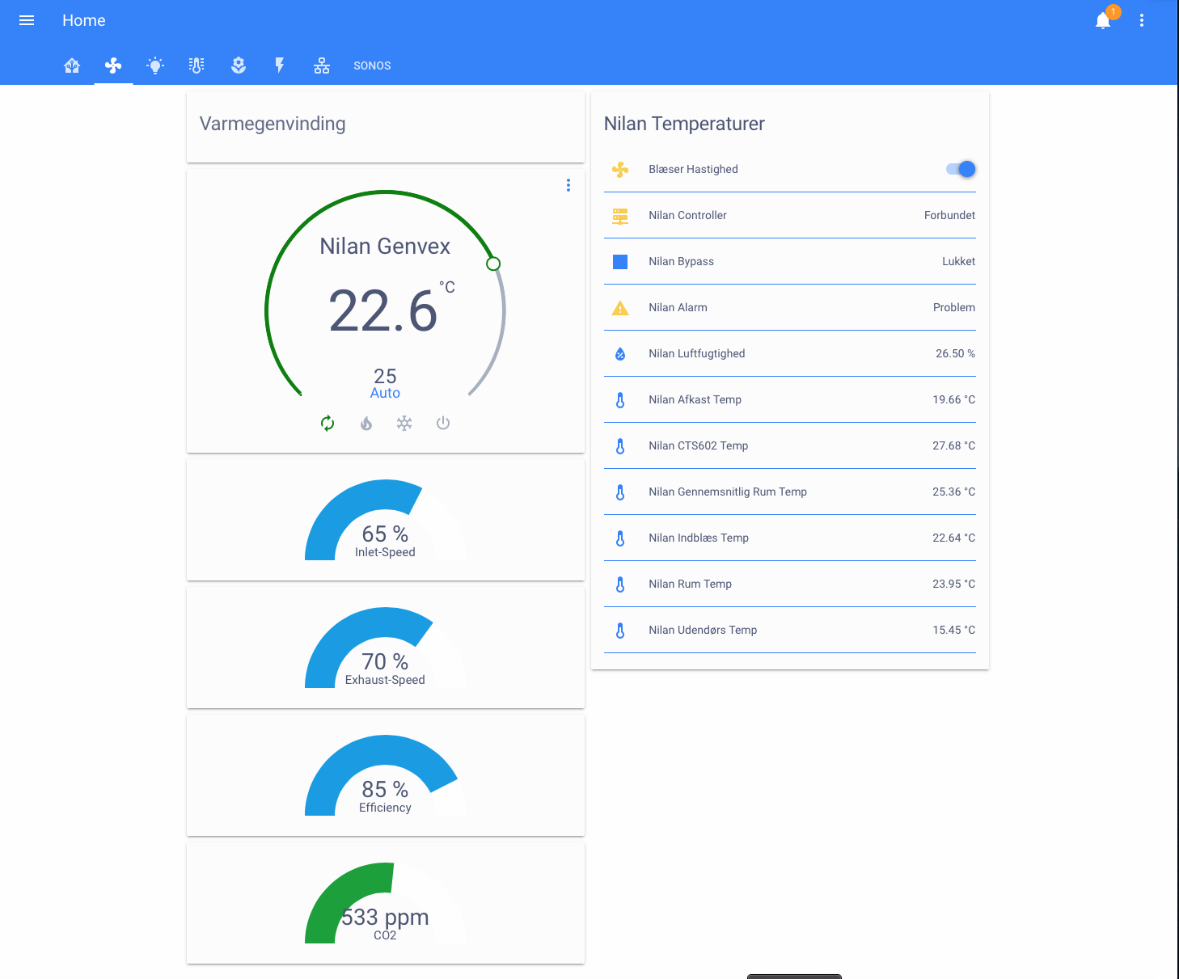Image resolution: width=1179 pixels, height=979 pixels.
Task: Click the Inlet-Speed gauge card
Action: coord(385,521)
